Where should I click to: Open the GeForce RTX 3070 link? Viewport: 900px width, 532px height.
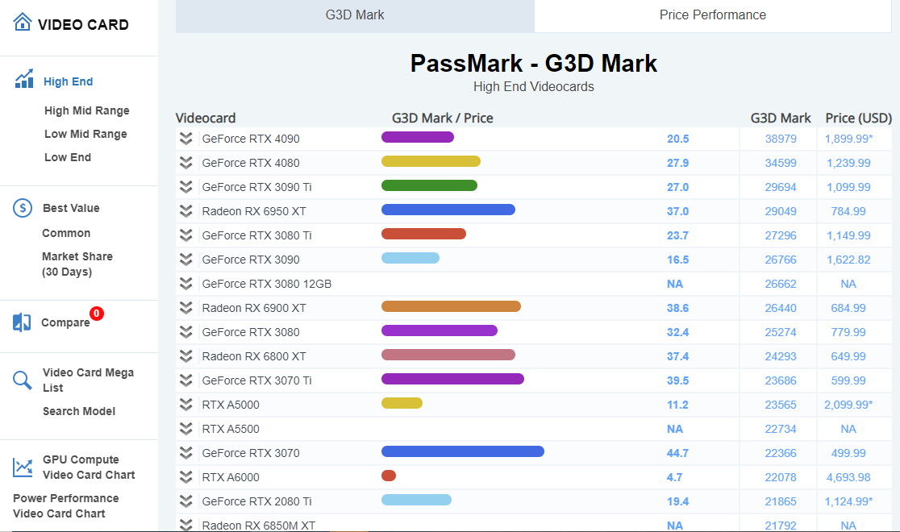(251, 453)
